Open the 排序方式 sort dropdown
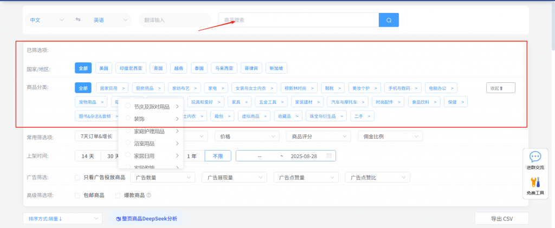Image resolution: width=555 pixels, height=228 pixels. click(x=62, y=219)
